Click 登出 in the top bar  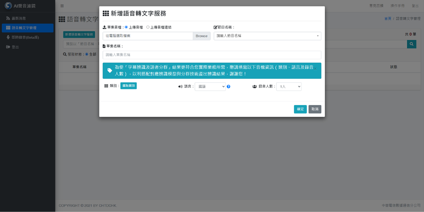tap(415, 6)
